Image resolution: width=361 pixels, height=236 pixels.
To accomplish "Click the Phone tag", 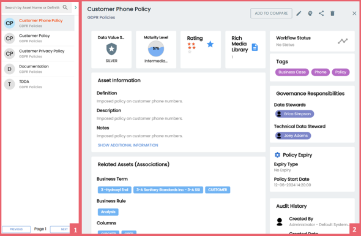I will pos(320,72).
